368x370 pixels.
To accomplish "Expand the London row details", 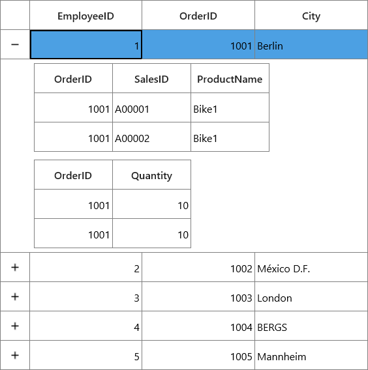I will point(15,296).
